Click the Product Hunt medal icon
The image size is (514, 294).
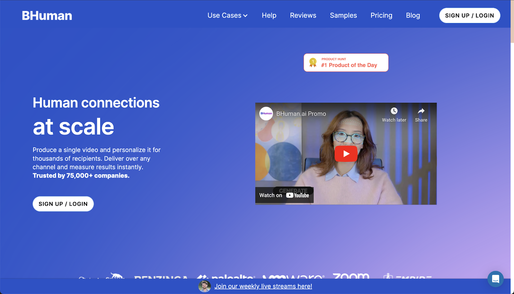313,62
